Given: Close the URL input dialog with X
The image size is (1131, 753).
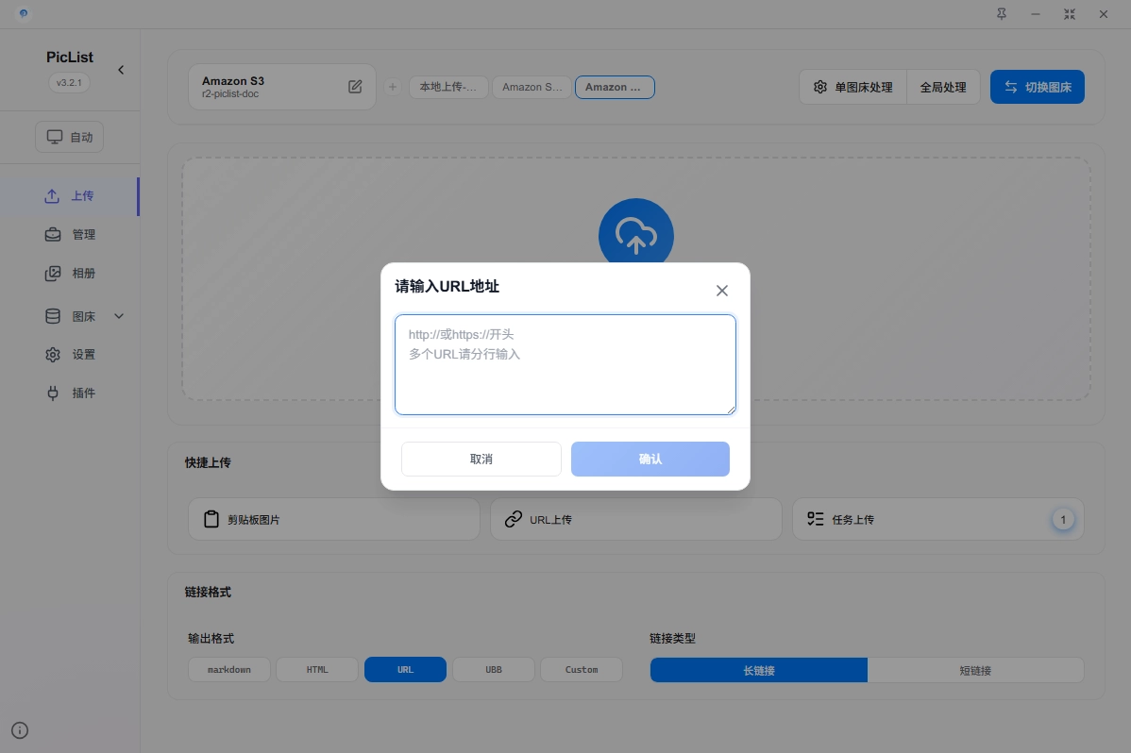Looking at the screenshot, I should [x=722, y=291].
